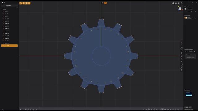Select the XY construction plane

click(x=187, y=51)
